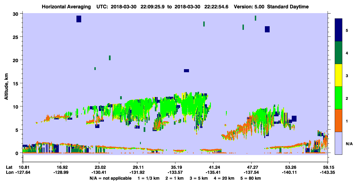Click latitude value 16.92
The image size is (364, 186).
pos(61,167)
